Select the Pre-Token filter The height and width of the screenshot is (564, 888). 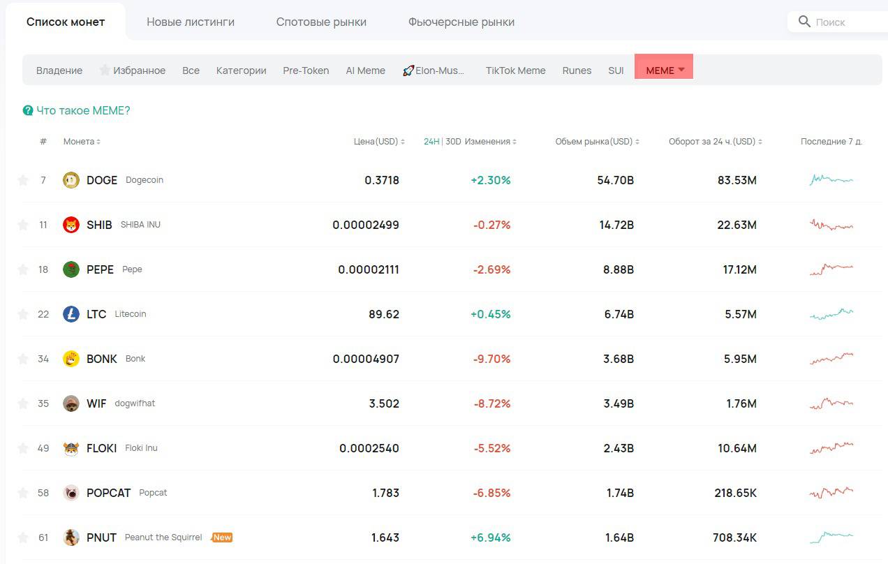pos(306,70)
